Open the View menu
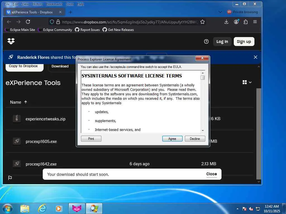Viewport: 286px width, 214px height. click(x=25, y=4)
